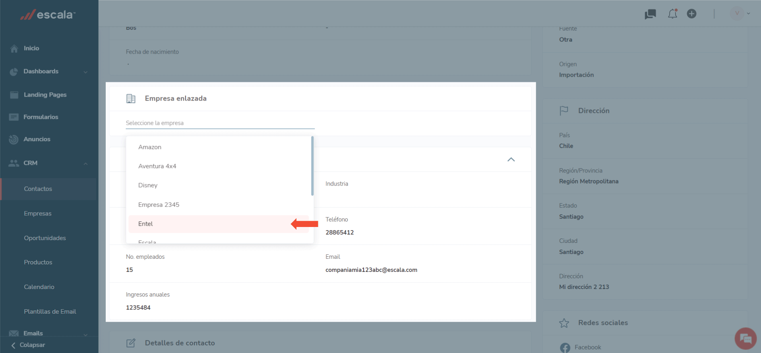Expand the Emails submenu chevron

point(85,334)
